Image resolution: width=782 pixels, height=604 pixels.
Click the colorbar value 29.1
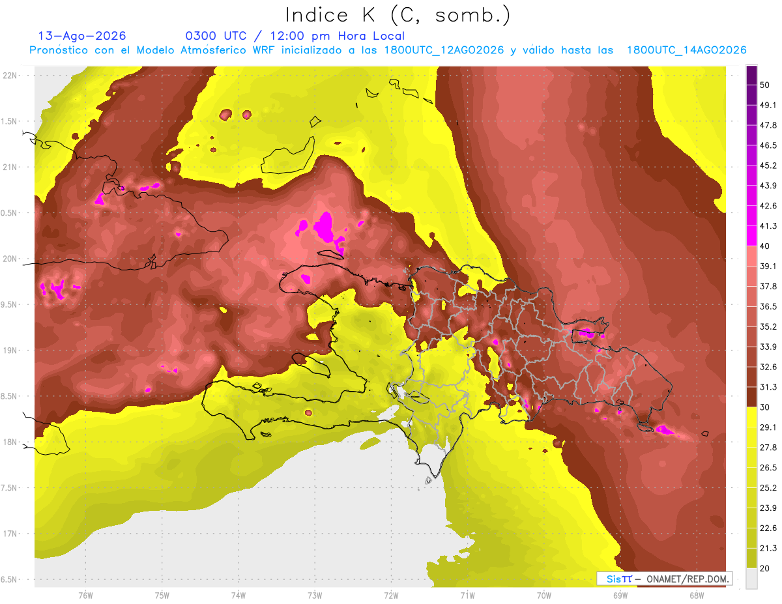[768, 427]
